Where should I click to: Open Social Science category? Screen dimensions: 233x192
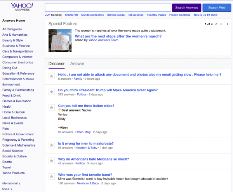click(x=13, y=151)
